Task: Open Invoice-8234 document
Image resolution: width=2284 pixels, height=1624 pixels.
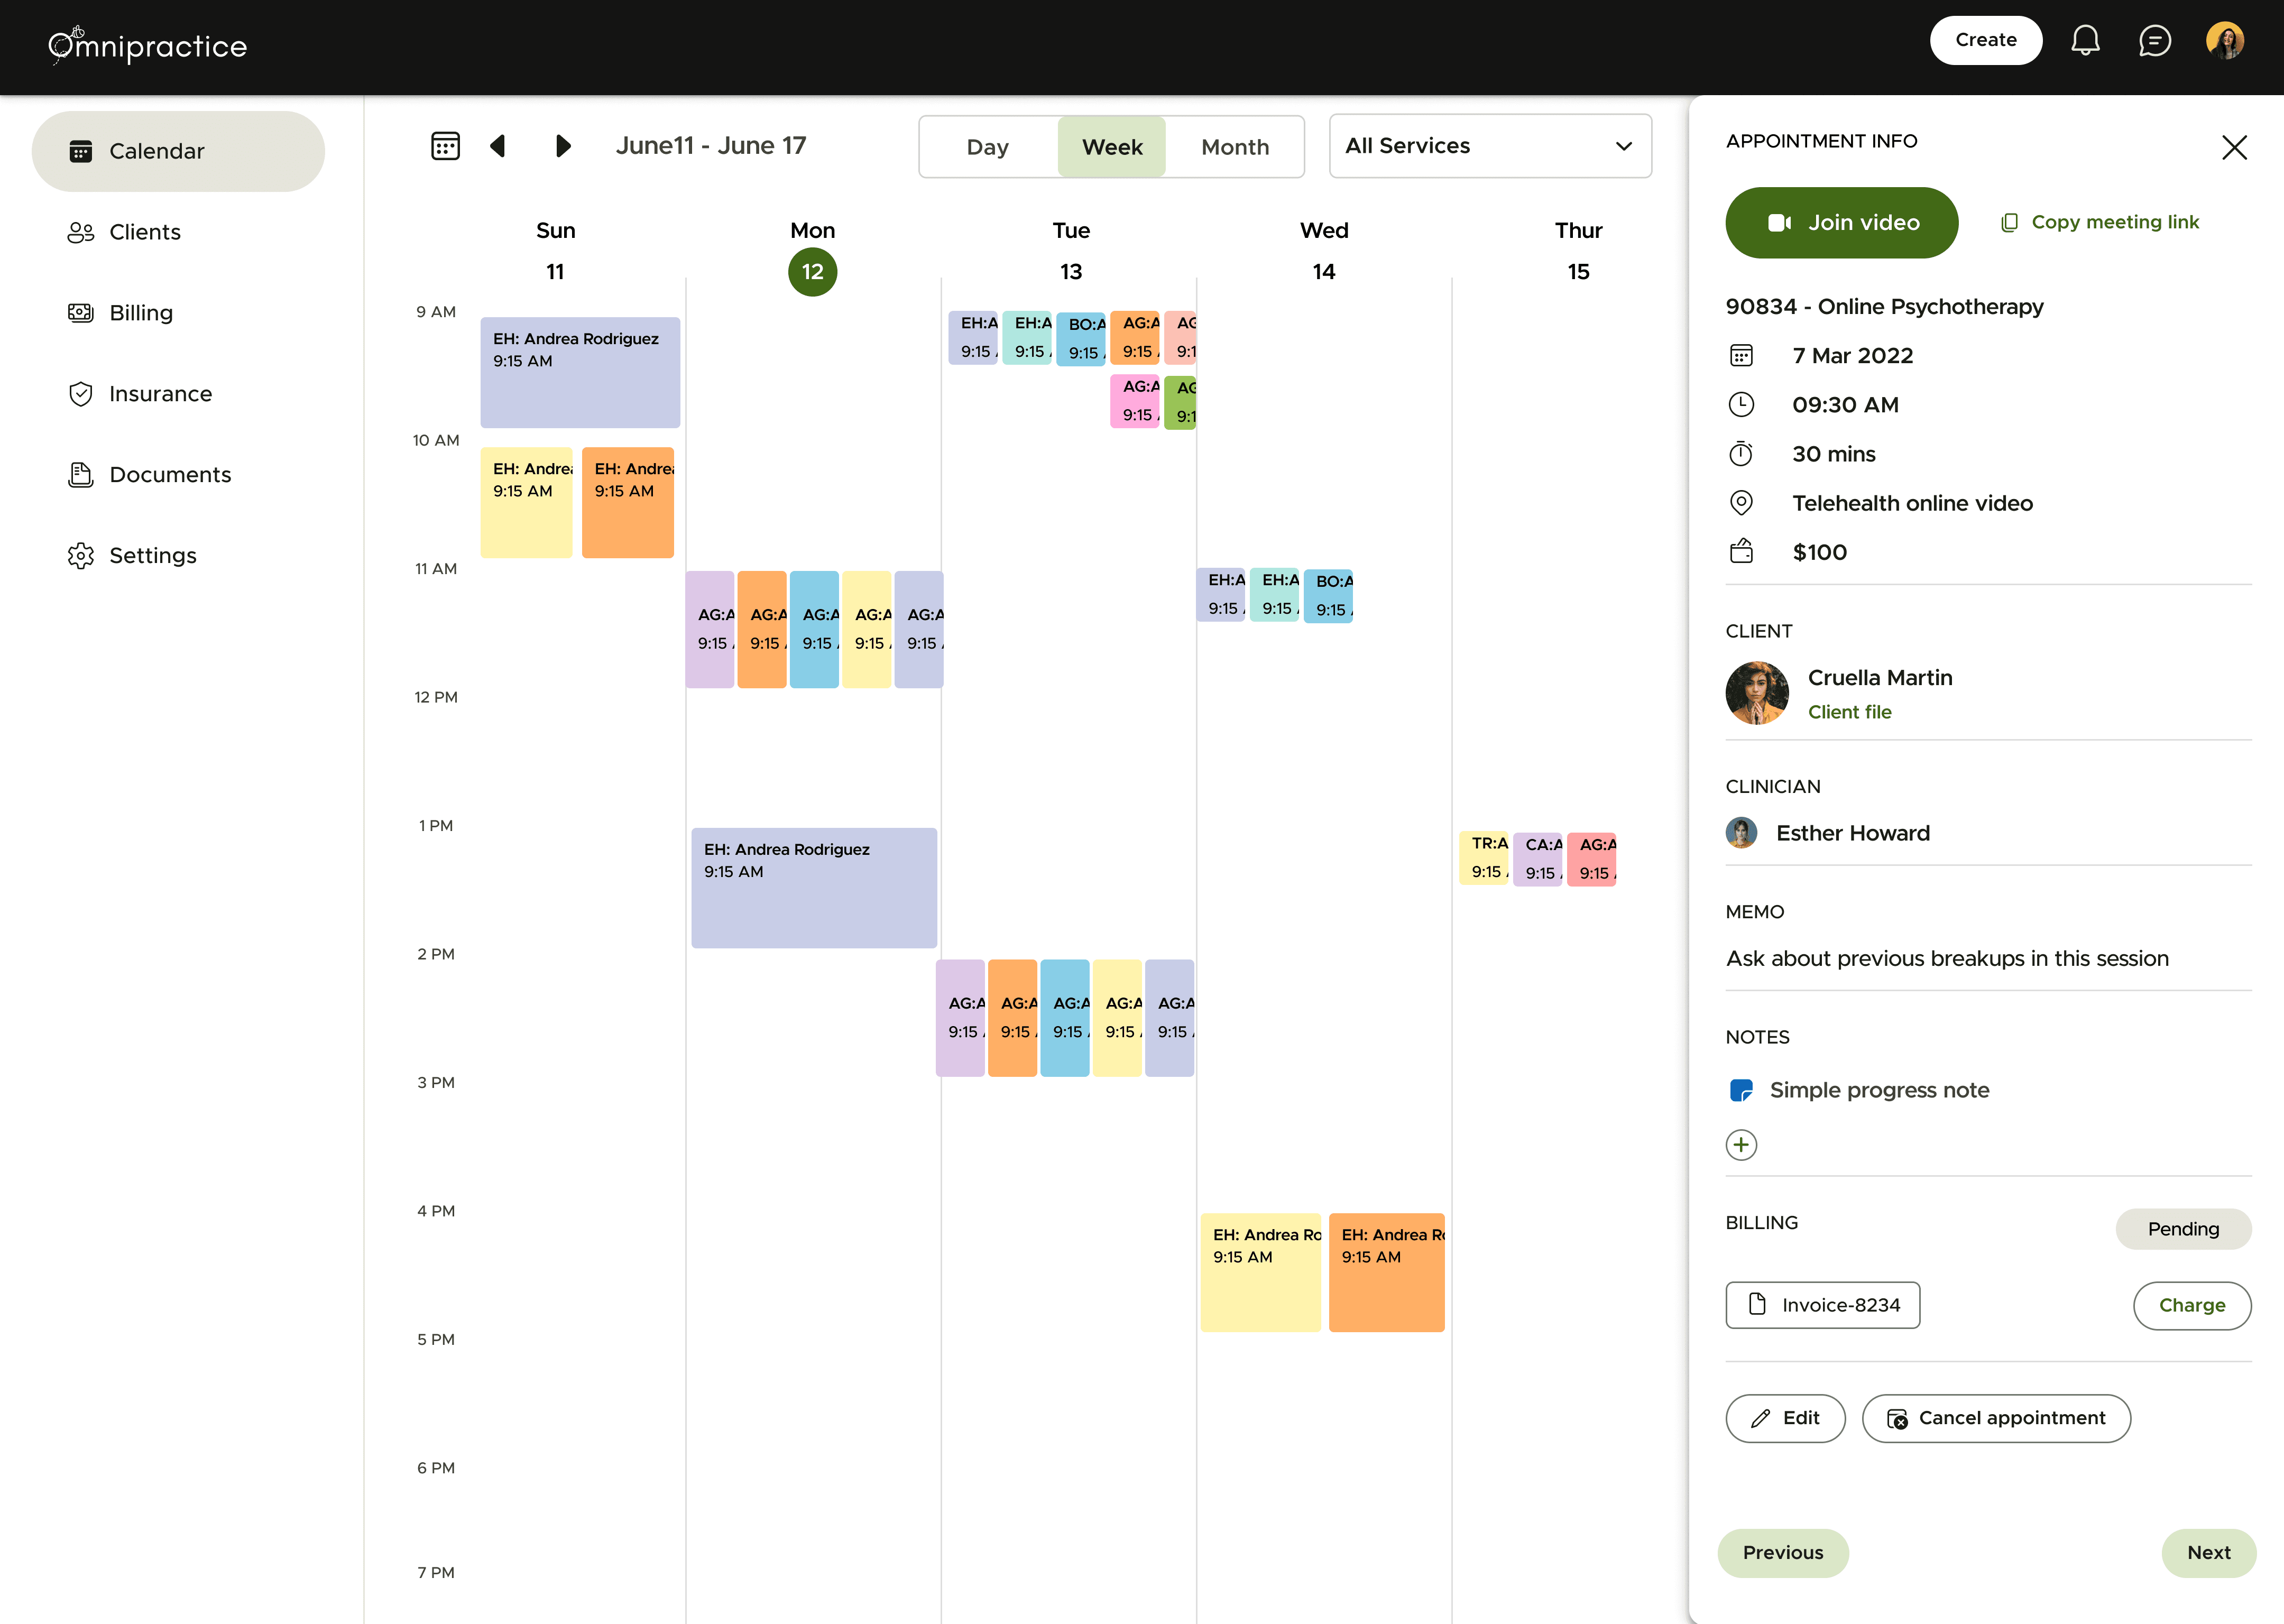Action: tap(1823, 1305)
